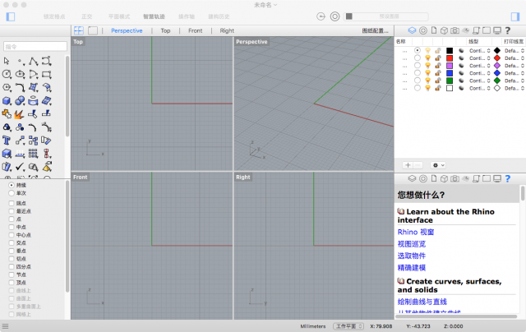Switch to the Perspective viewport tab
The height and width of the screenshot is (332, 526).
(x=127, y=30)
